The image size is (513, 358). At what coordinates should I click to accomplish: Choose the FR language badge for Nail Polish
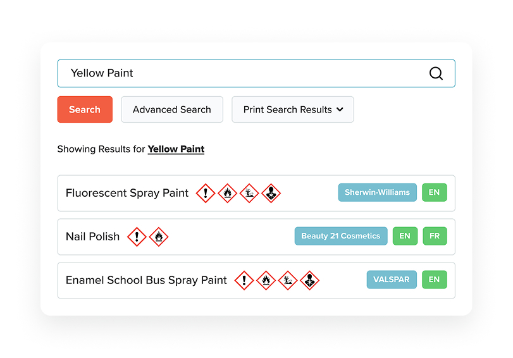(x=435, y=236)
